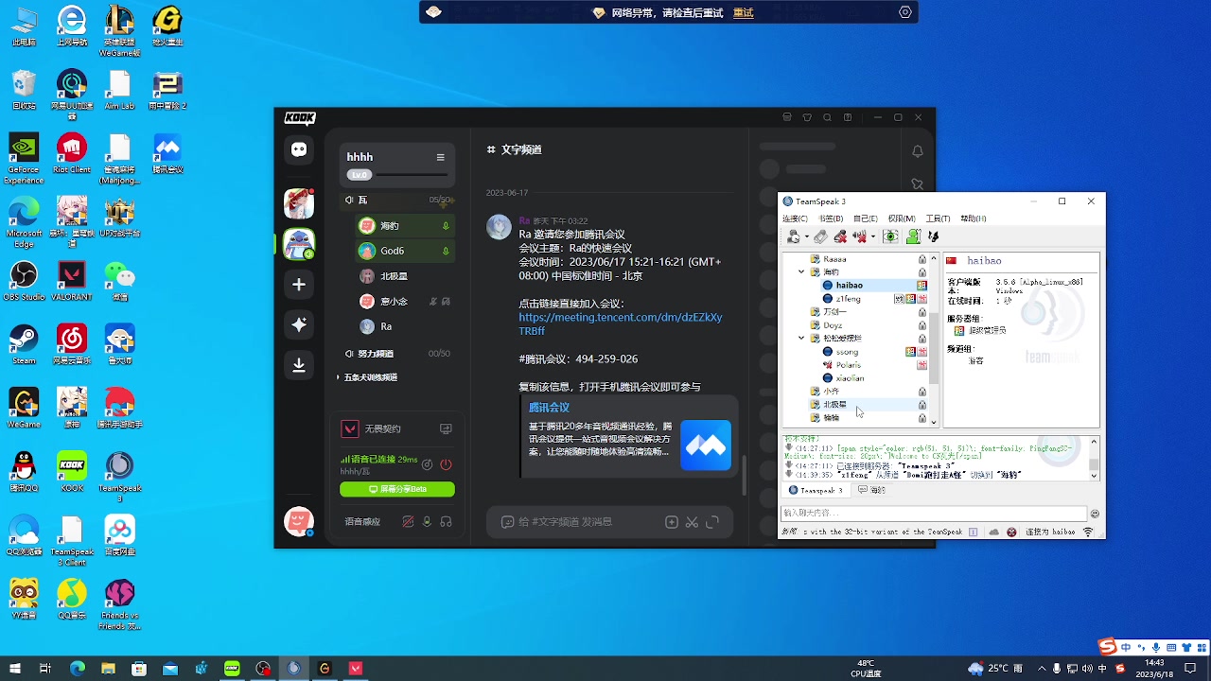This screenshot has width=1211, height=681.
Task: Toggle the TeamSpeak away status icon
Action: [x=820, y=236]
